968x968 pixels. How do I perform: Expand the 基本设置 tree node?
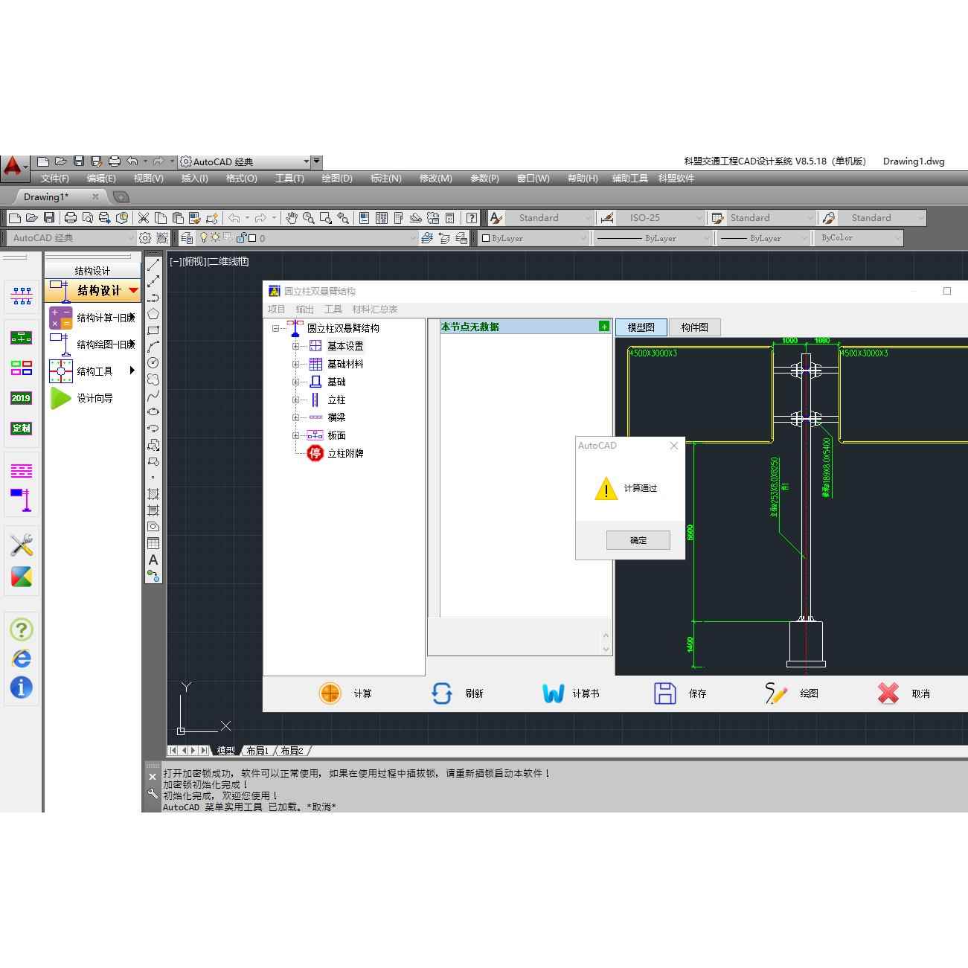pyautogui.click(x=295, y=346)
